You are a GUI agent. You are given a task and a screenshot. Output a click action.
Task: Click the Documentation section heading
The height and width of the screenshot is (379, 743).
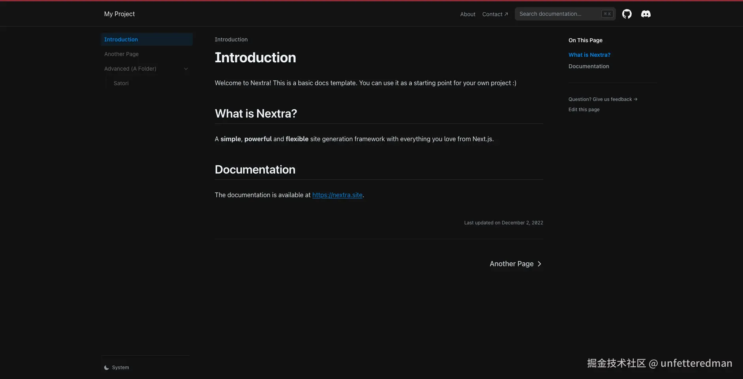coord(255,170)
